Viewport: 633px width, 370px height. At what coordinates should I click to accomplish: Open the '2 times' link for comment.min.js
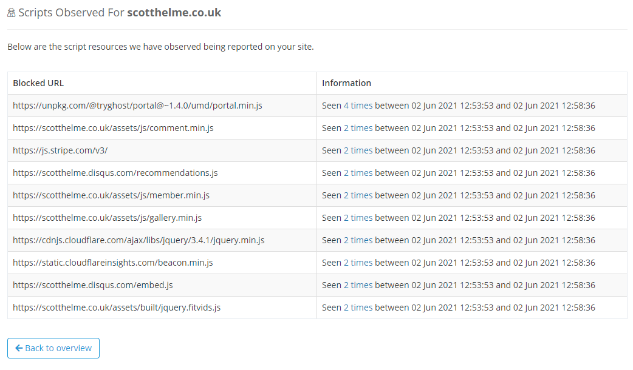coord(358,128)
